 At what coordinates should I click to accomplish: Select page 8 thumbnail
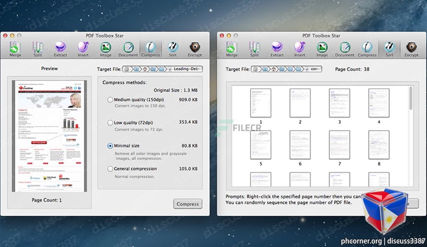pos(379,145)
